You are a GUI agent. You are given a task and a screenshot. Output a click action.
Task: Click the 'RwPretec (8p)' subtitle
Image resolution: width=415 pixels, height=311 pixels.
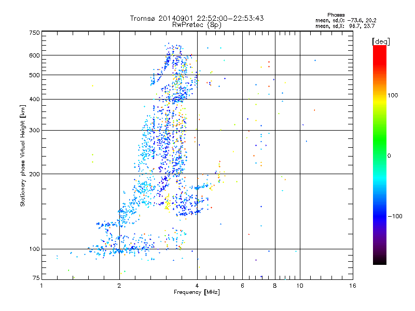point(197,25)
